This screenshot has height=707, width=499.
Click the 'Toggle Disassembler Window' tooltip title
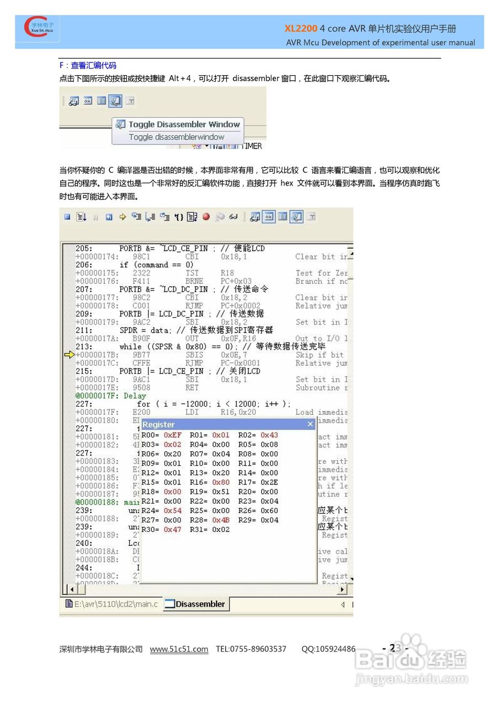(184, 125)
